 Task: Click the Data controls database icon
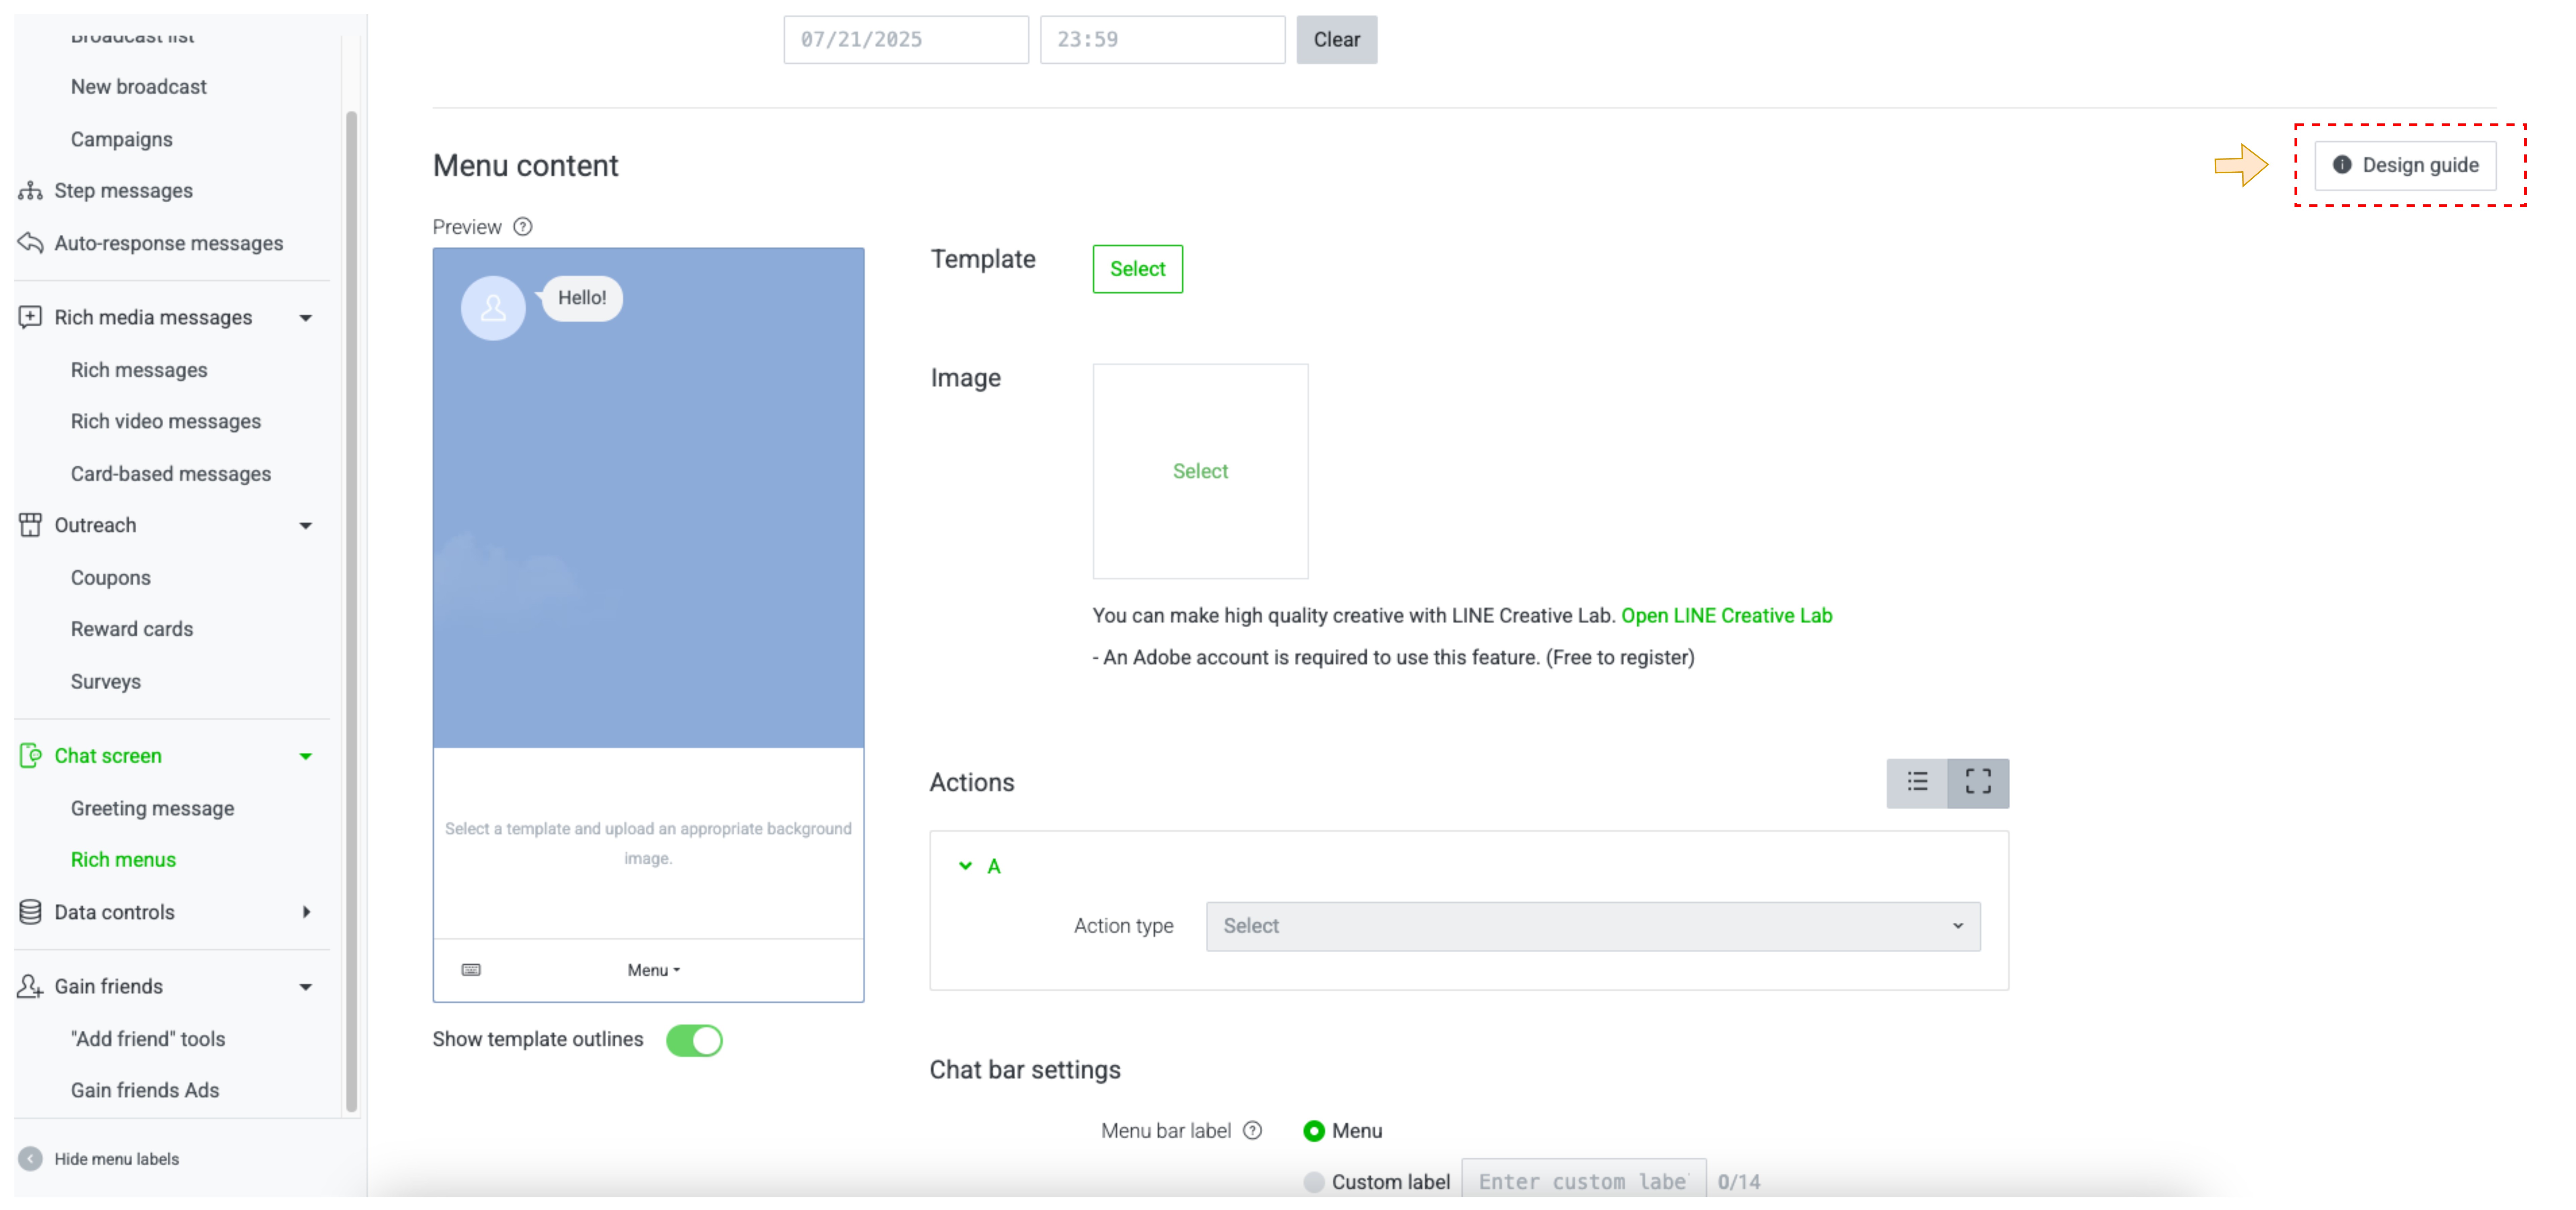(x=30, y=911)
